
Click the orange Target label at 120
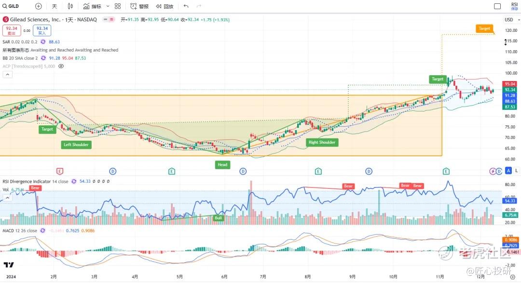pyautogui.click(x=484, y=28)
